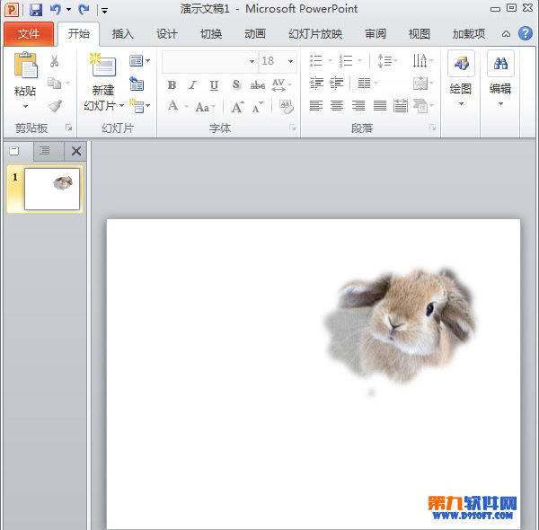Switch to the 插入 (Insert) tab
539x530 pixels.
pyautogui.click(x=122, y=34)
